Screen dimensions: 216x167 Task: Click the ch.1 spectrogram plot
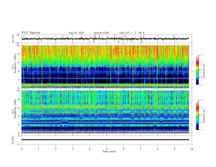(105, 67)
